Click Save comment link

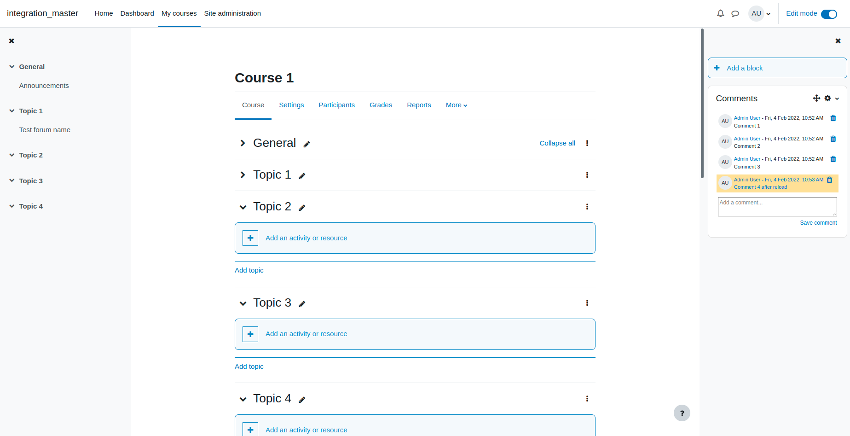coord(818,223)
